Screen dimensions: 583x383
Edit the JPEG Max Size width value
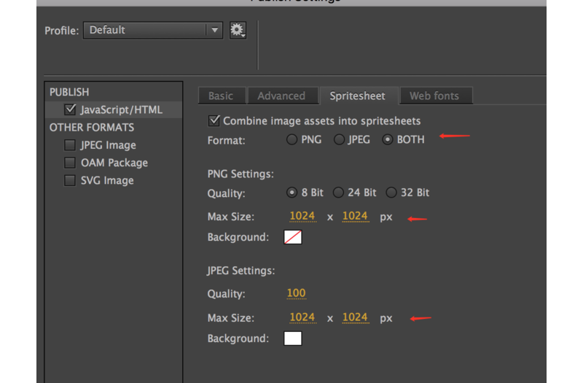click(x=302, y=317)
